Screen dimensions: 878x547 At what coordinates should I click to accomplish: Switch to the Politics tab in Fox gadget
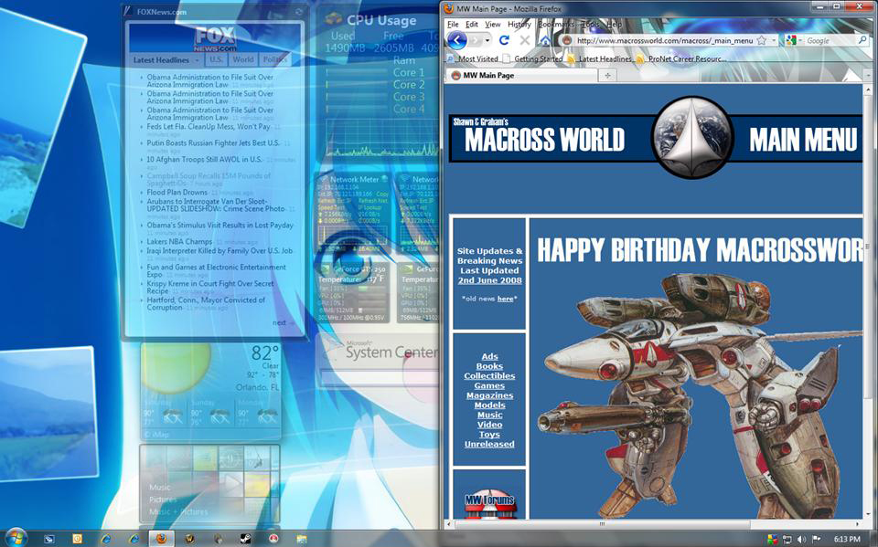pos(275,59)
